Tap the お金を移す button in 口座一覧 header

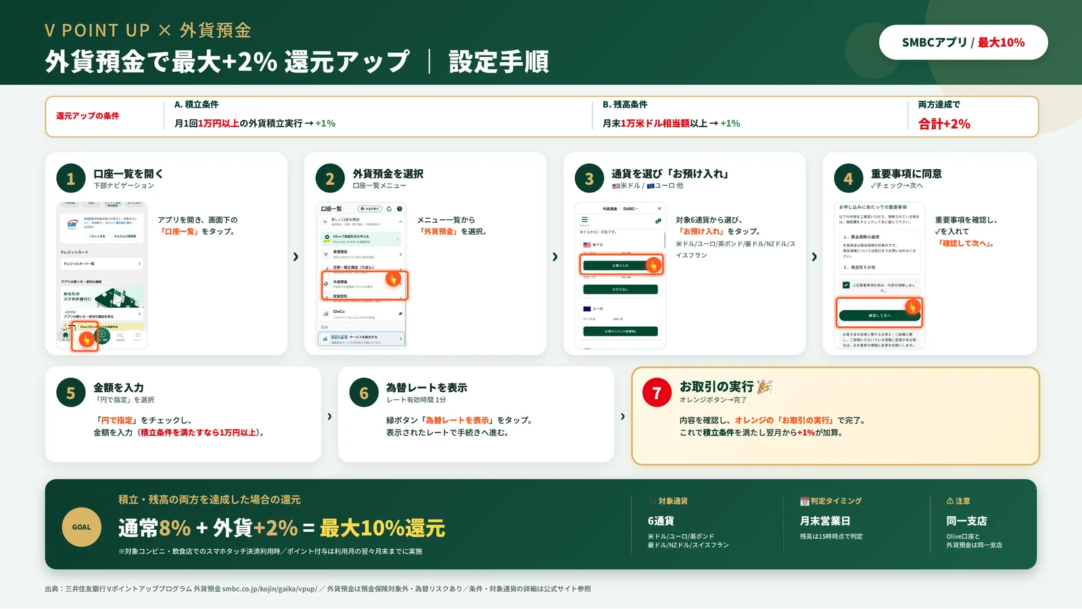pyautogui.click(x=370, y=209)
